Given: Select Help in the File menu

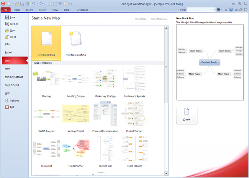Looking at the screenshot, I should coord(7,93).
